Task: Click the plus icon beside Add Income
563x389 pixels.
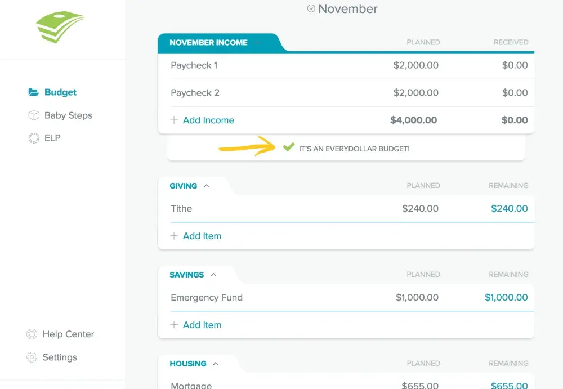Action: tap(174, 120)
